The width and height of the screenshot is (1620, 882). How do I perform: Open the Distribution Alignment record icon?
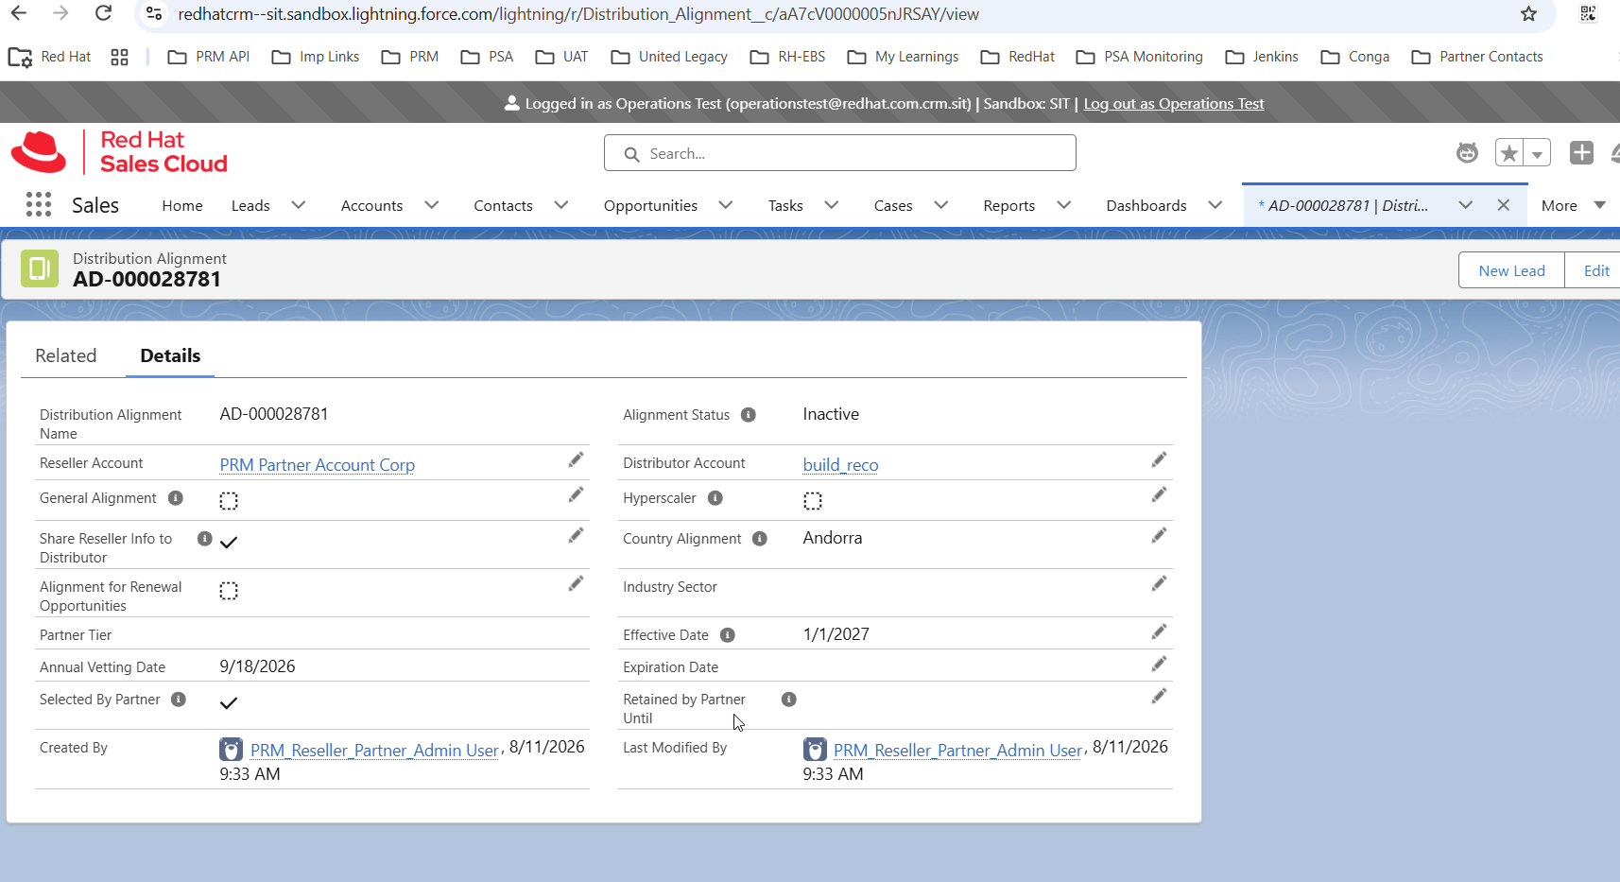(40, 269)
